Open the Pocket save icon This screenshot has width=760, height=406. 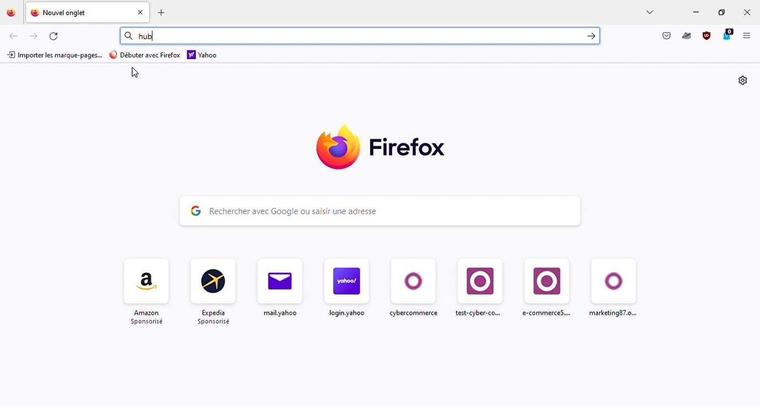point(667,36)
